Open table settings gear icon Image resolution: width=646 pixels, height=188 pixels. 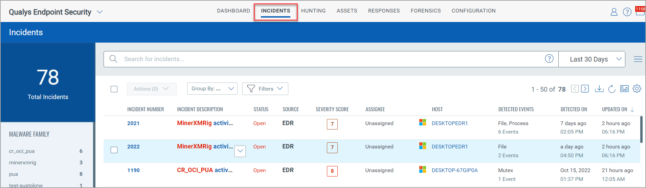coord(637,89)
